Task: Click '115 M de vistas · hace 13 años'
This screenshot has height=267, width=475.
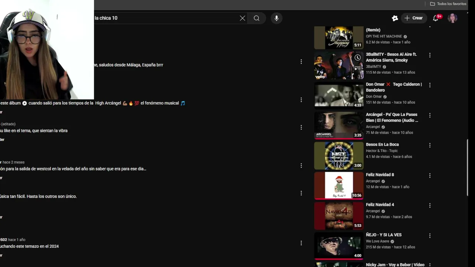Action: click(x=390, y=72)
